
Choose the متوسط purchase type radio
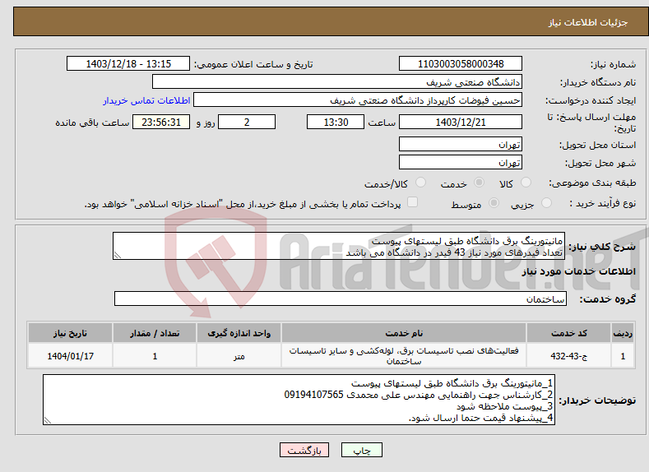(x=494, y=203)
